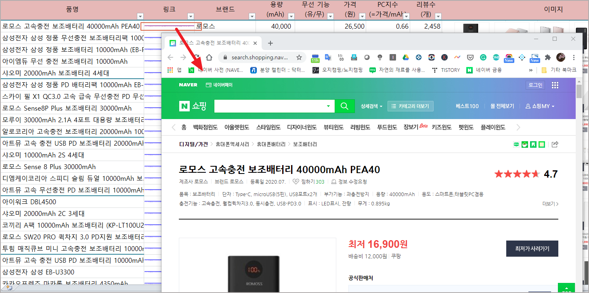Open the 백화점윈도 tab
Screen dimensions: 589x293
click(x=205, y=127)
